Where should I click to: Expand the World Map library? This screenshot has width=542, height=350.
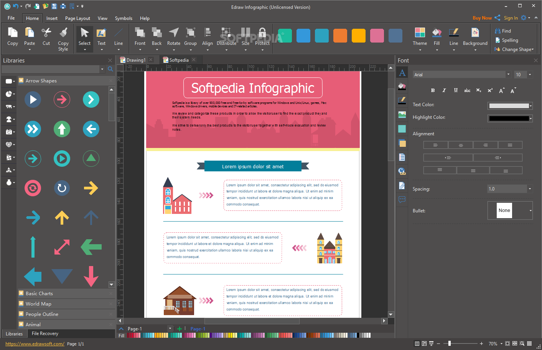(66, 304)
